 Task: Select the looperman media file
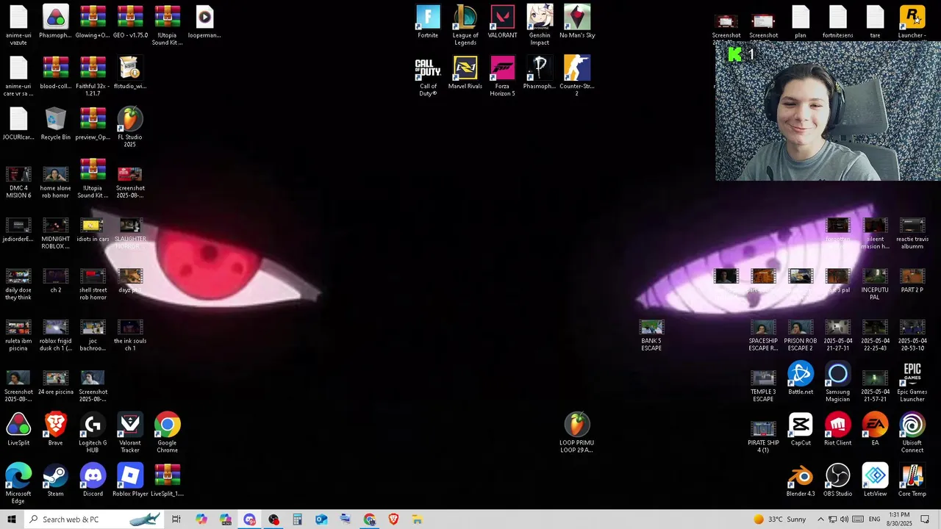tap(204, 22)
